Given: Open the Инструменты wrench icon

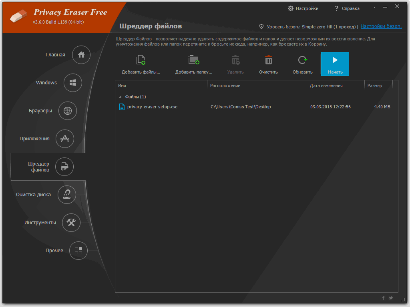Looking at the screenshot, I should (x=71, y=222).
